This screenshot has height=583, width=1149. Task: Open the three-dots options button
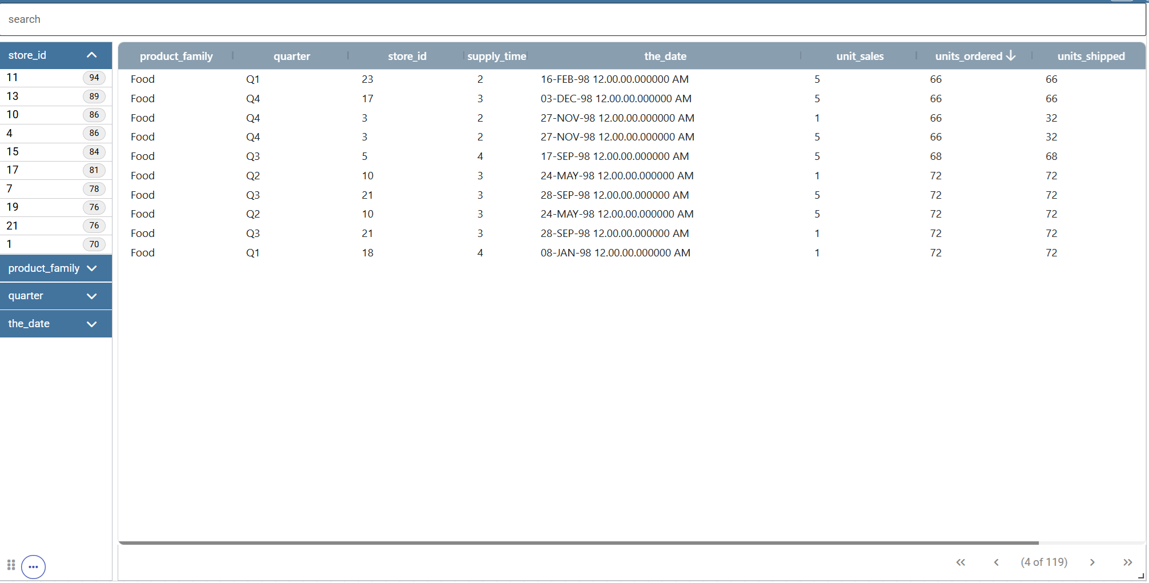coord(33,567)
